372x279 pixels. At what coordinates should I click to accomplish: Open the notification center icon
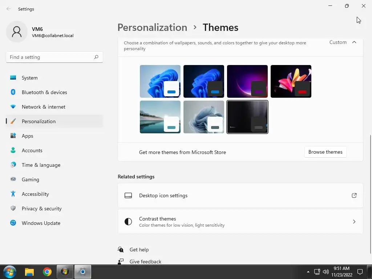(x=360, y=272)
